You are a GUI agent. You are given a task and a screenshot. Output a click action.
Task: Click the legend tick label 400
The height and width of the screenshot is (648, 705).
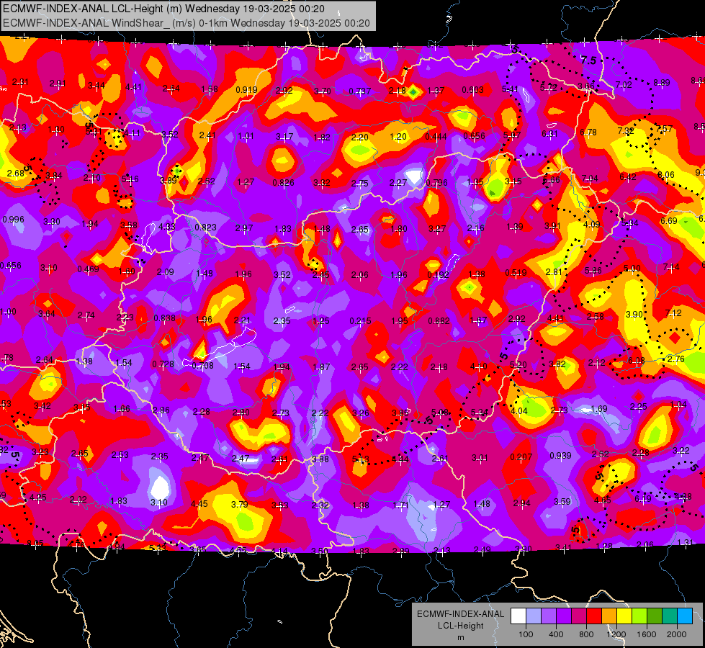click(x=556, y=634)
